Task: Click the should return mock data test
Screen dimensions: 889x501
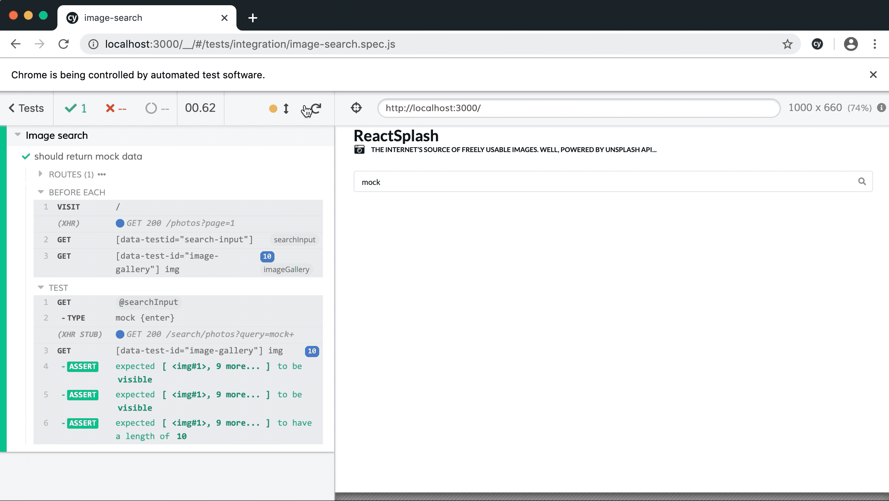Action: pos(88,156)
